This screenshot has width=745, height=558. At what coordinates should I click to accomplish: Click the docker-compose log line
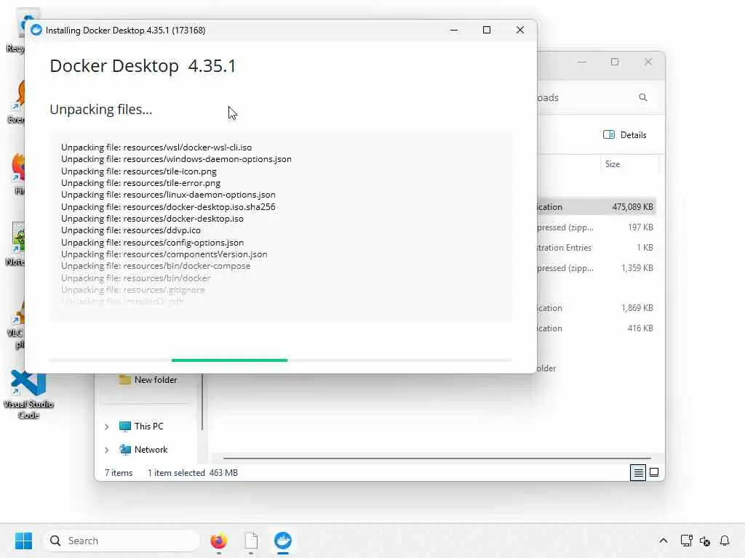156,266
